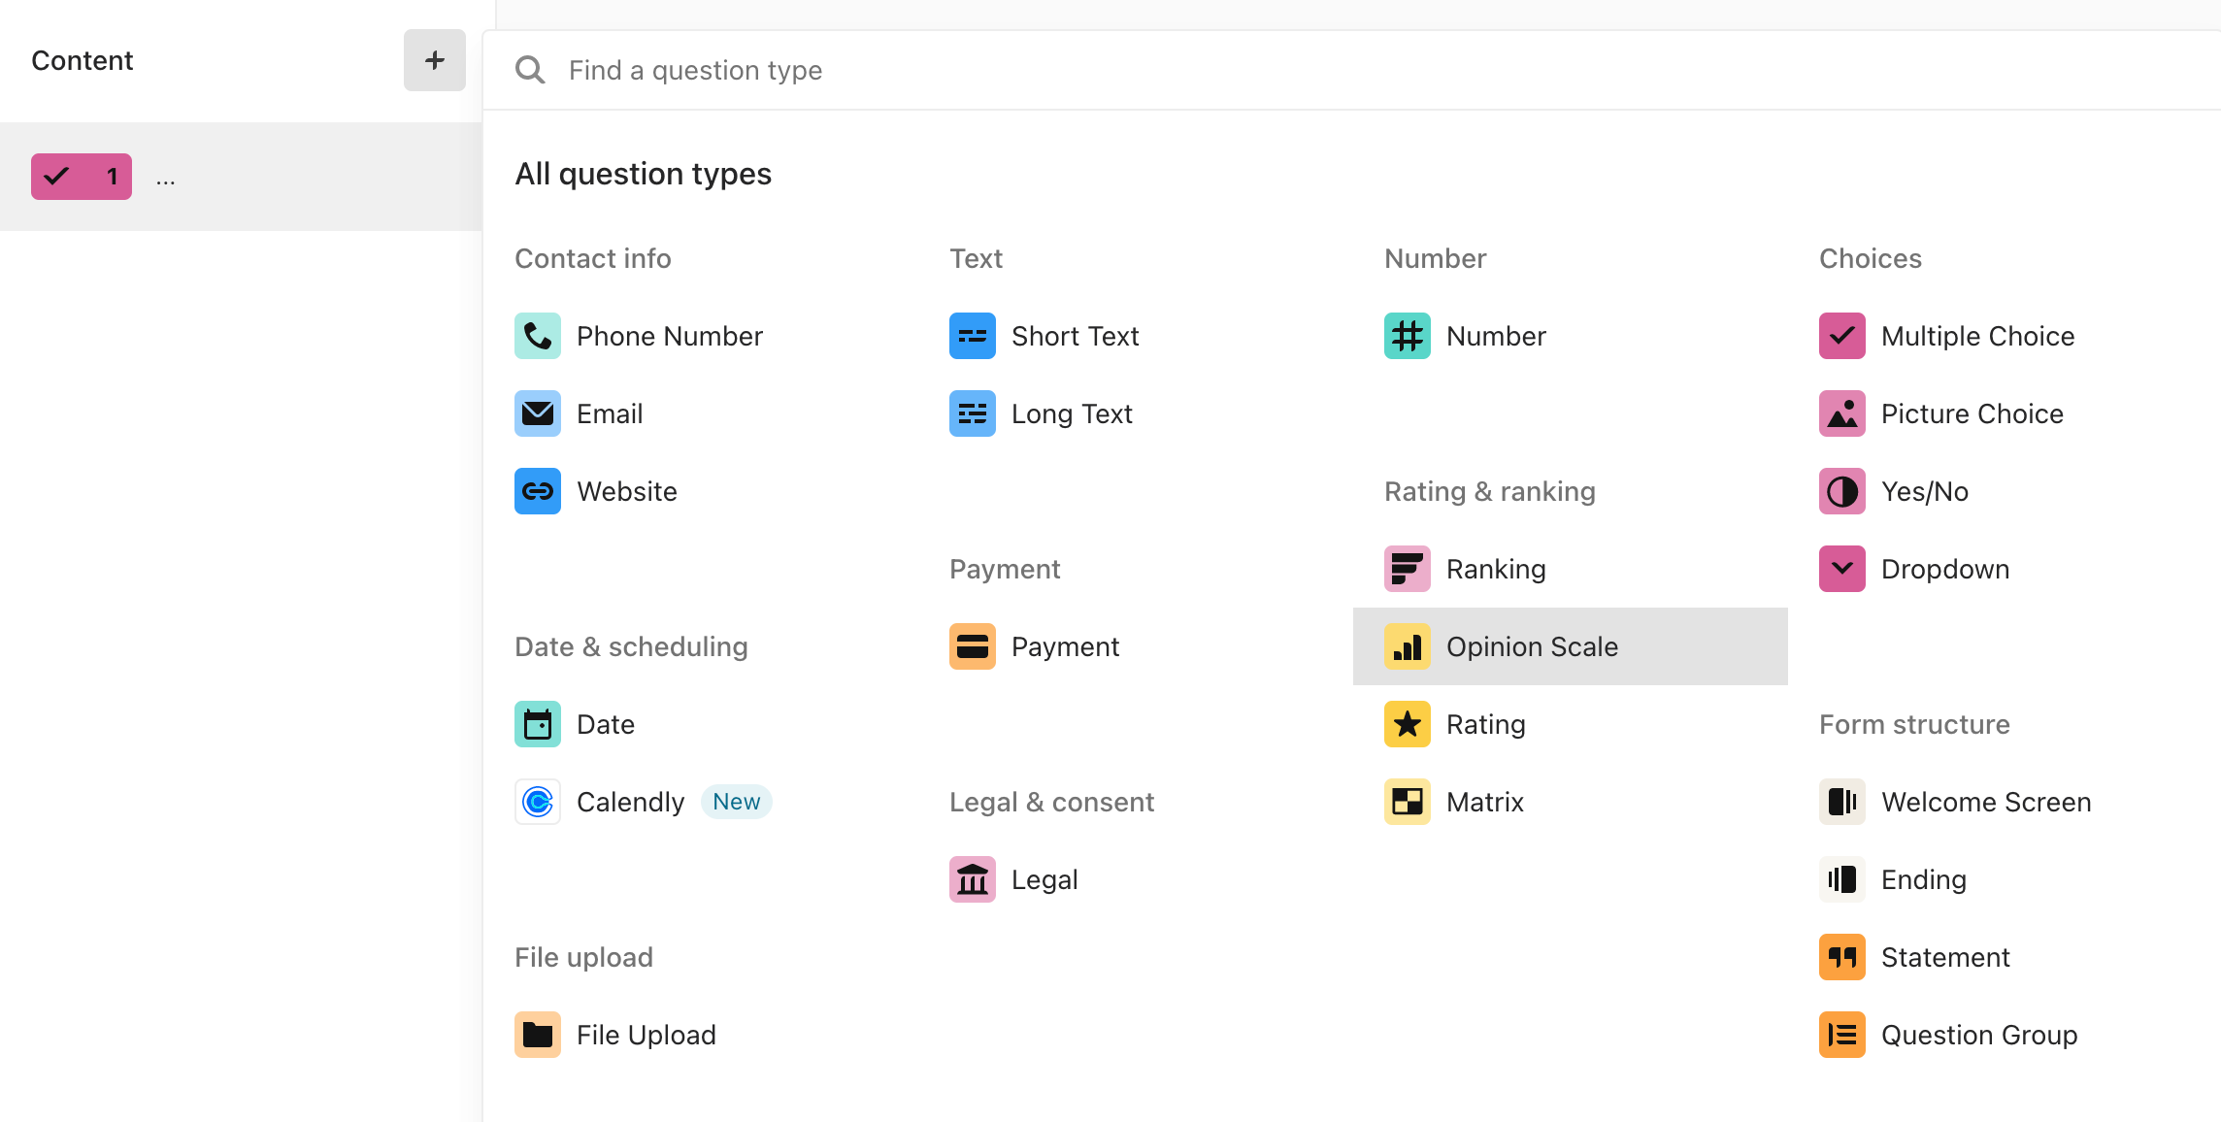Click the Date calendar icon
Image resolution: width=2221 pixels, height=1122 pixels.
(538, 724)
